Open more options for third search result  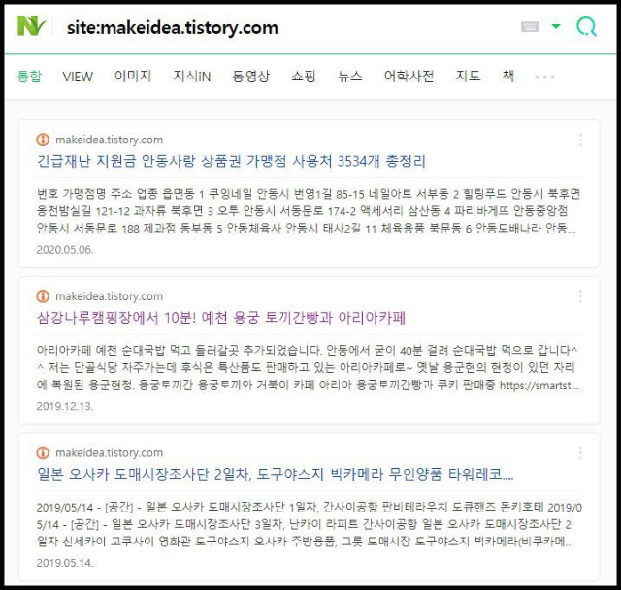[580, 452]
